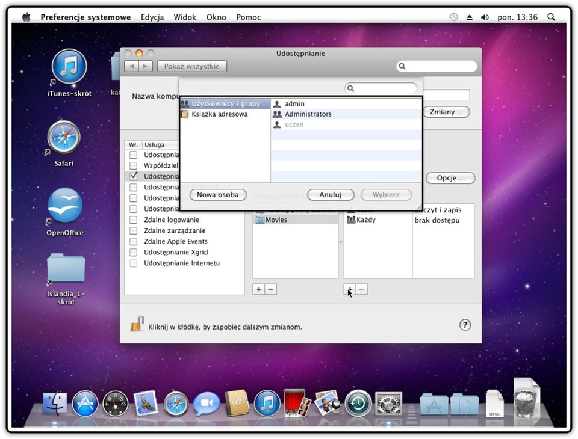Launch iTunes from the Dock
The height and width of the screenshot is (439, 578).
click(267, 404)
